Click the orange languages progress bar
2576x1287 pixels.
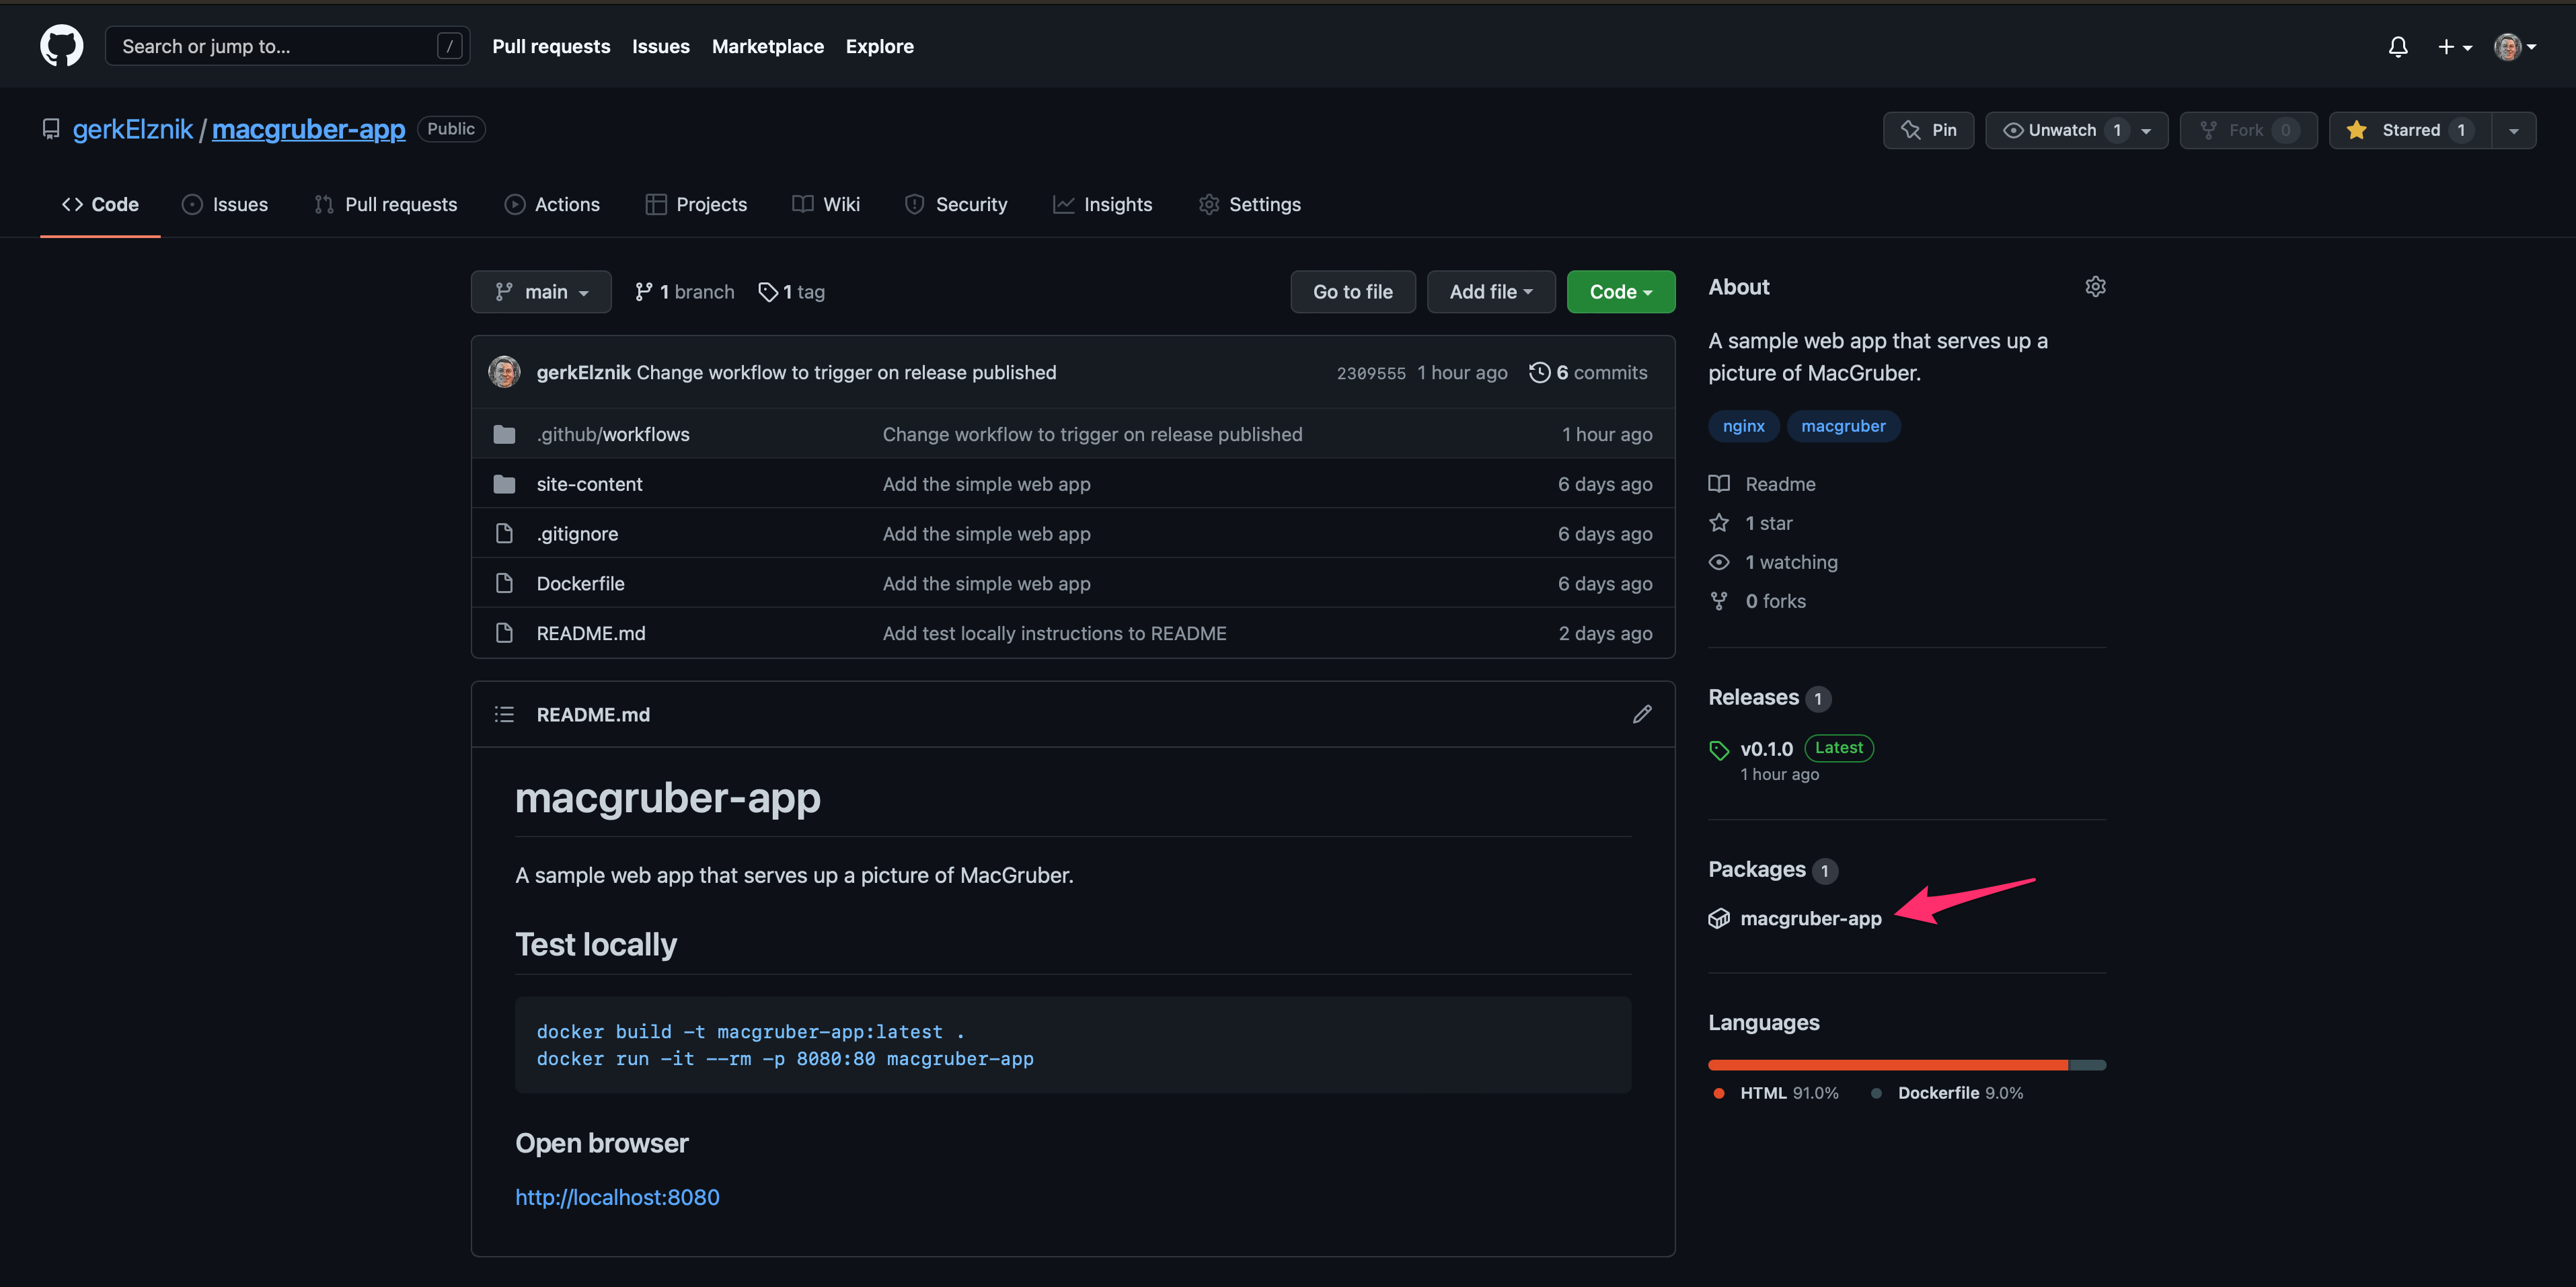[x=1887, y=1065]
